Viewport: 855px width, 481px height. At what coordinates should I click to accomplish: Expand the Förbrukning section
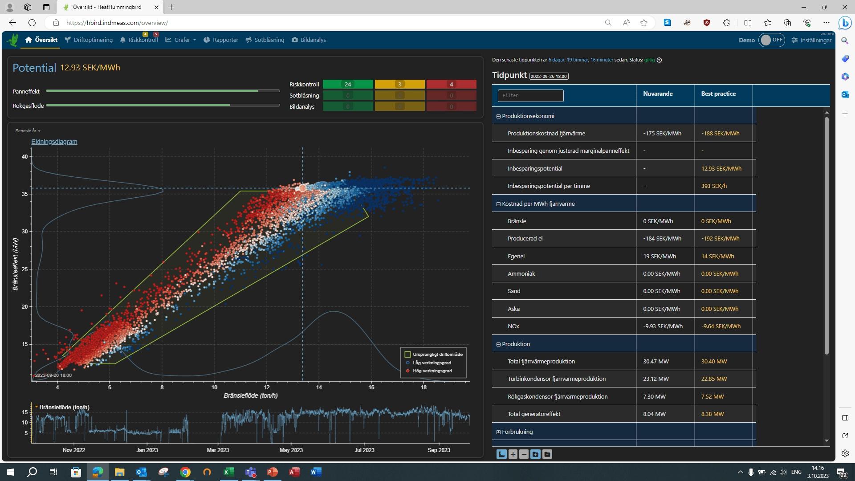click(498, 432)
